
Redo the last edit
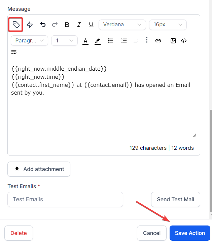55,25
